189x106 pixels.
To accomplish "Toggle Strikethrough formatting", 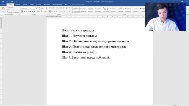I will tap(30, 11).
